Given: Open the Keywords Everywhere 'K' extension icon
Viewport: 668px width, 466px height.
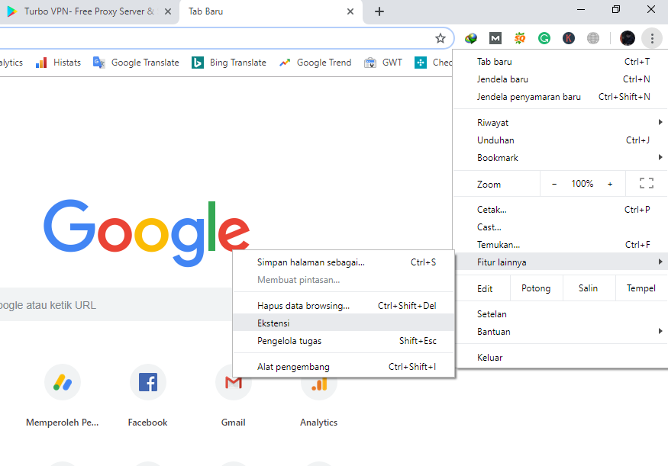Looking at the screenshot, I should 569,39.
